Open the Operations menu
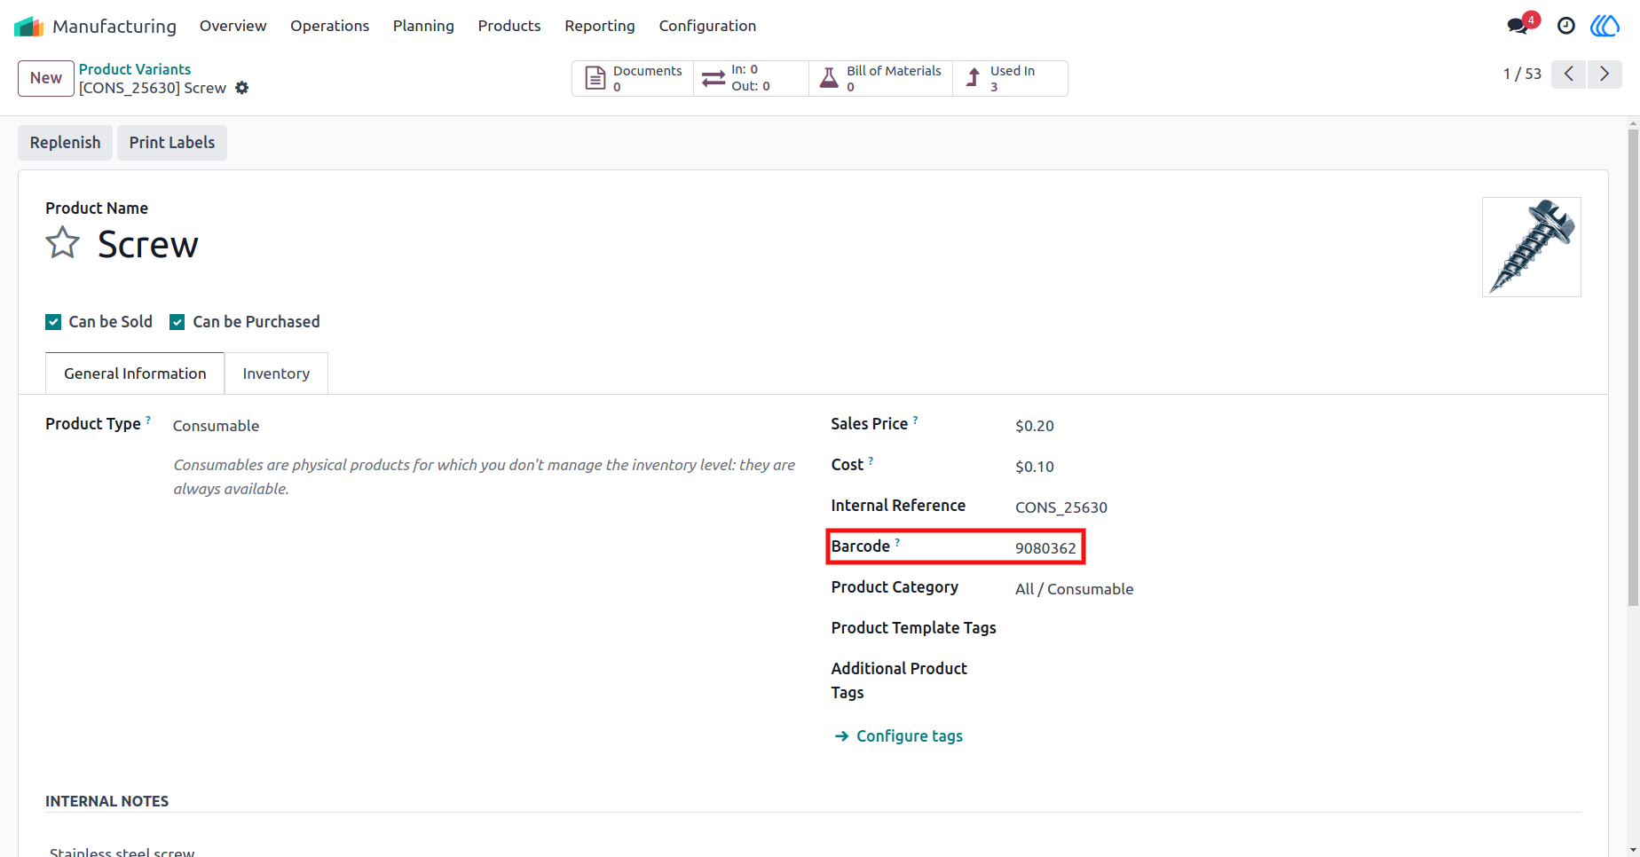Viewport: 1640px width, 857px height. tap(329, 26)
